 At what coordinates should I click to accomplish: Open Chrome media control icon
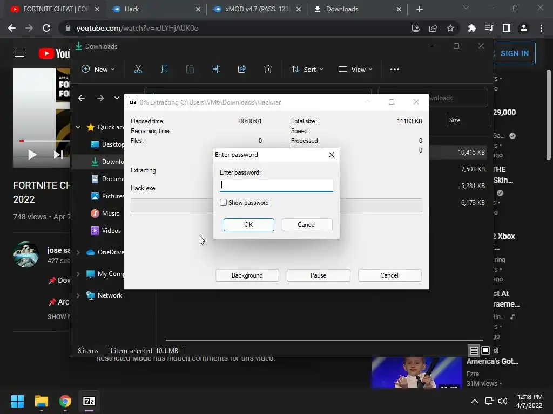pos(489,28)
